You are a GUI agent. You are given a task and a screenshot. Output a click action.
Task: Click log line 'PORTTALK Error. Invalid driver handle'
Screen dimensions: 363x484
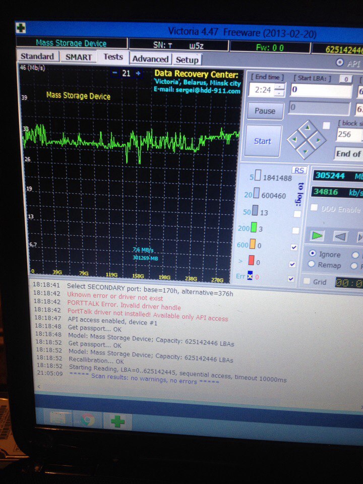click(124, 307)
